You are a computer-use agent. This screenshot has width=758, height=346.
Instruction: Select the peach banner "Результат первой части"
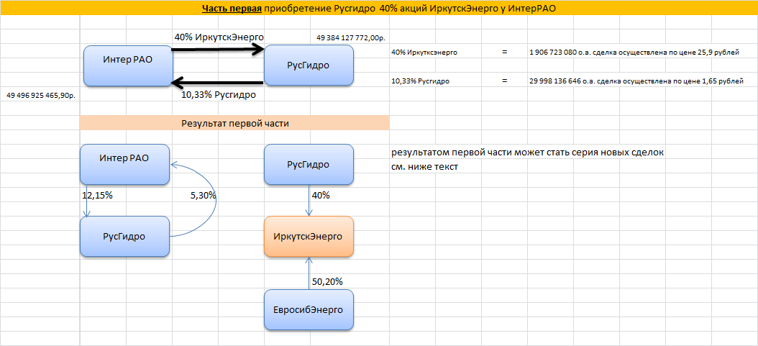[x=234, y=123]
